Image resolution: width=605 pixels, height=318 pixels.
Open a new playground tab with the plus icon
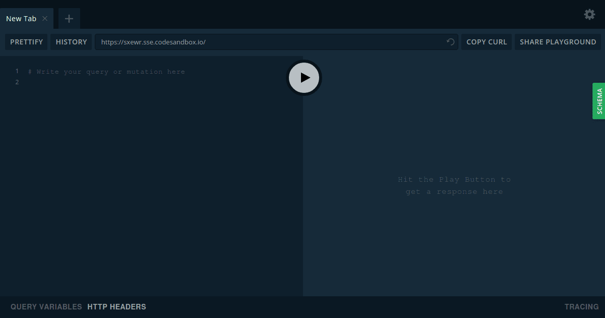(x=69, y=18)
